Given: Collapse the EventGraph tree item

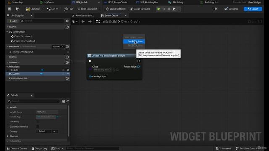Looking at the screenshot, I should coord(7,32).
